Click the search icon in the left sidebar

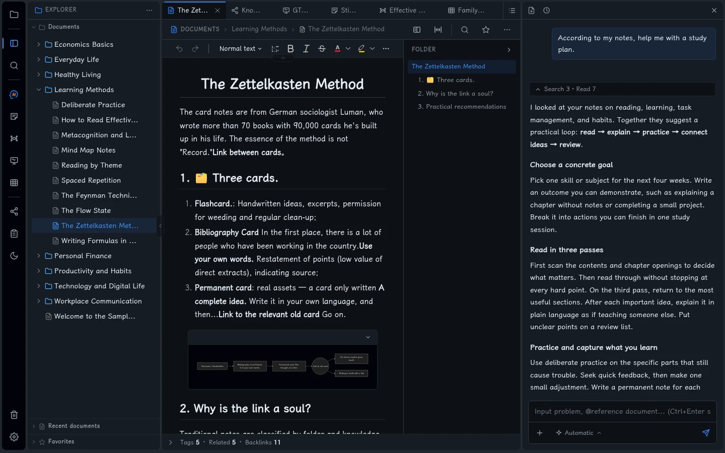coord(14,65)
